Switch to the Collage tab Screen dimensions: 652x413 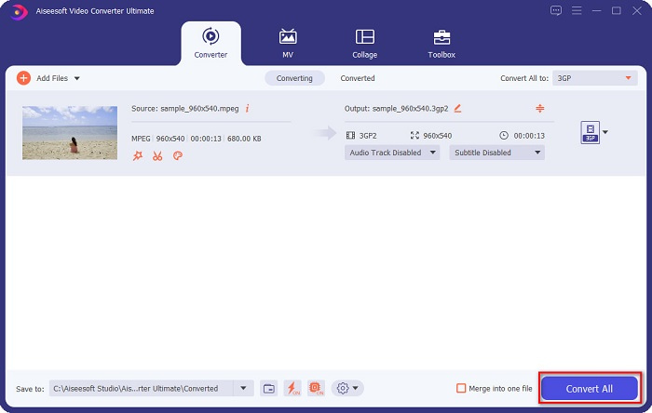[x=364, y=43]
